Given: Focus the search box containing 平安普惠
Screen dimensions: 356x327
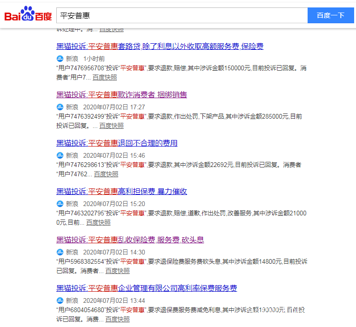Looking at the screenshot, I should [182, 15].
